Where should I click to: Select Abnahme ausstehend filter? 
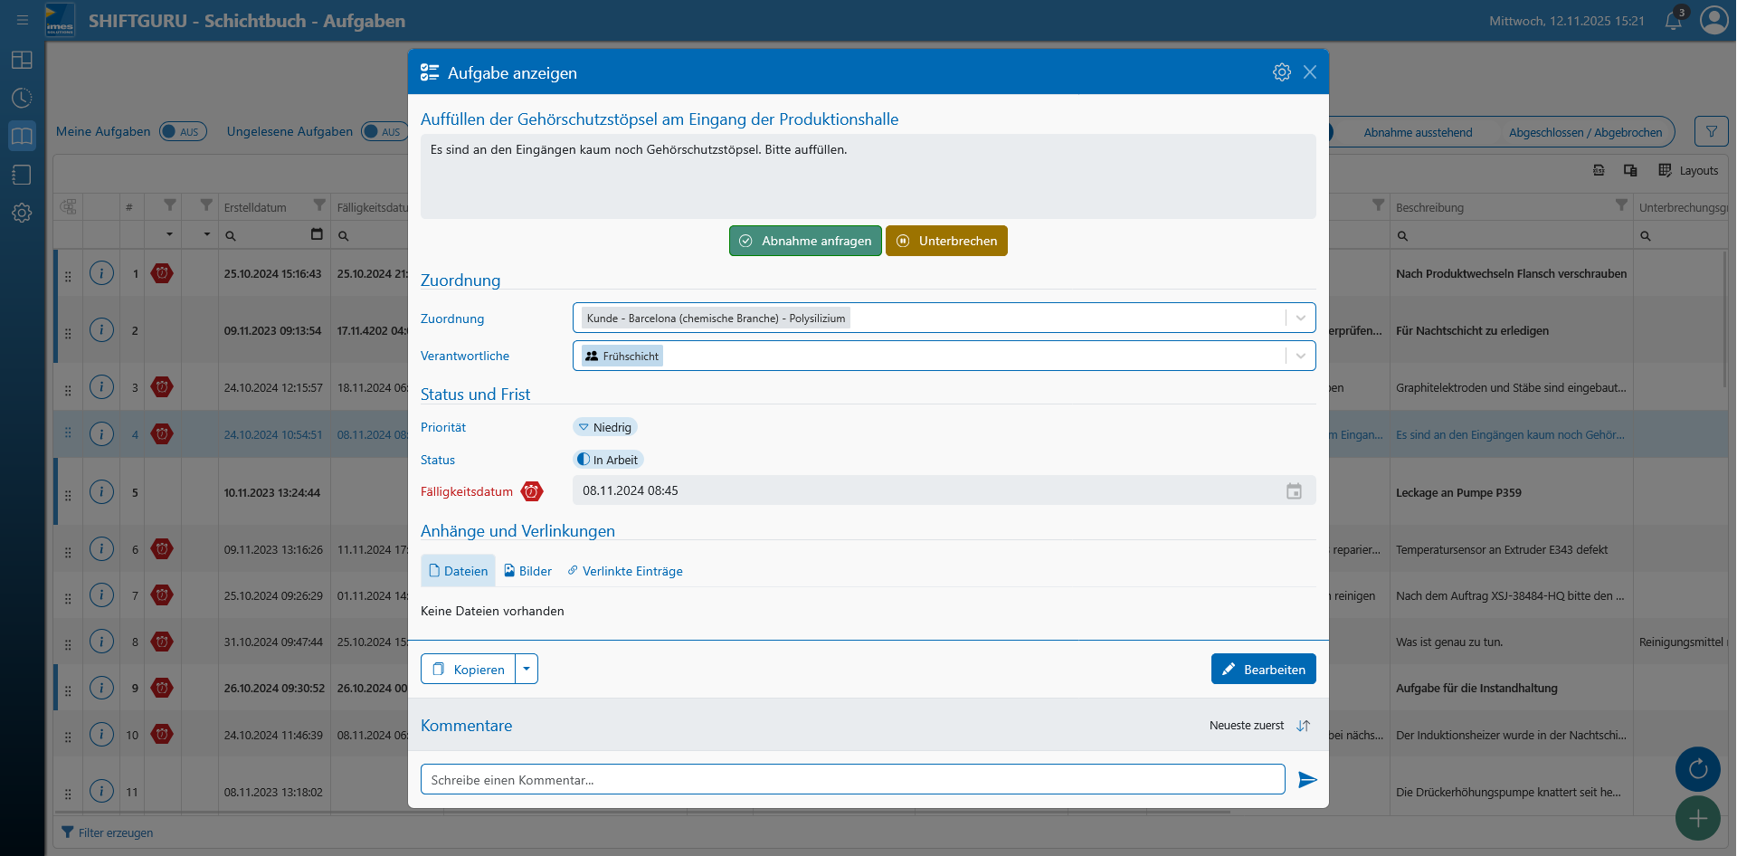click(1417, 133)
